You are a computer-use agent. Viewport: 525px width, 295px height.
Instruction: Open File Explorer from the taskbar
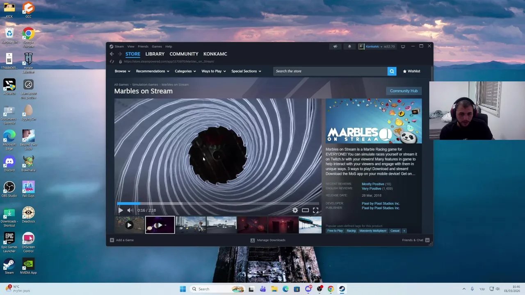(x=274, y=289)
